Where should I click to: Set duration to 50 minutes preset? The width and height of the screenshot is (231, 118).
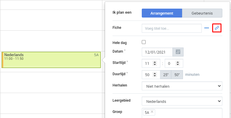[x=177, y=75]
